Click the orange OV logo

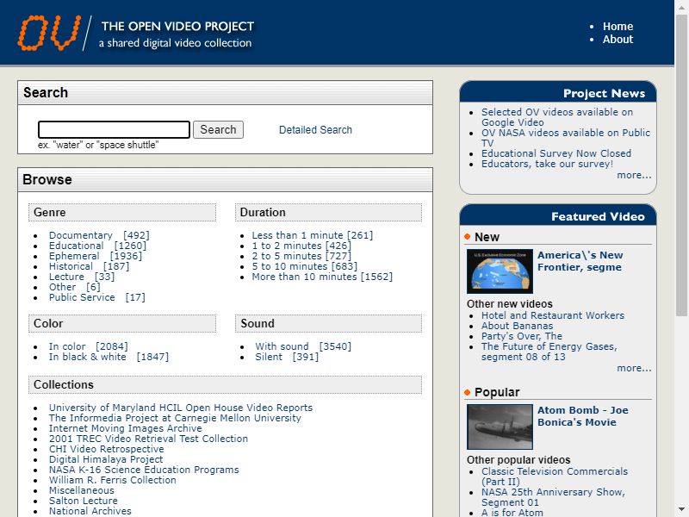pyautogui.click(x=49, y=32)
